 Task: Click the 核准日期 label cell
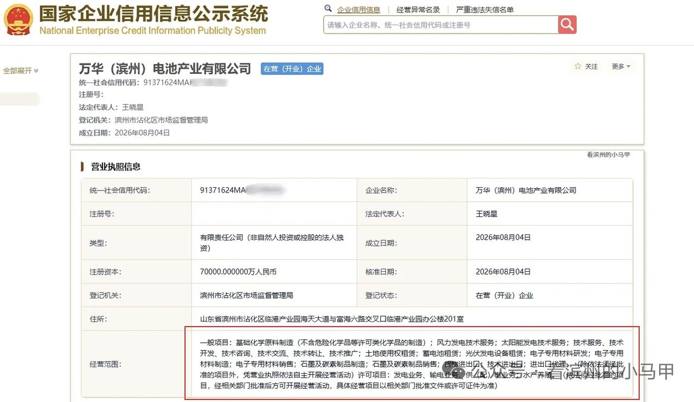(x=412, y=271)
